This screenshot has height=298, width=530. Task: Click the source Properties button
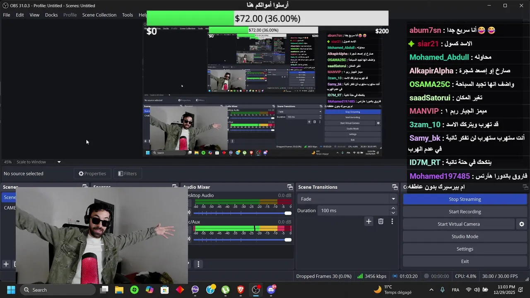click(x=92, y=173)
